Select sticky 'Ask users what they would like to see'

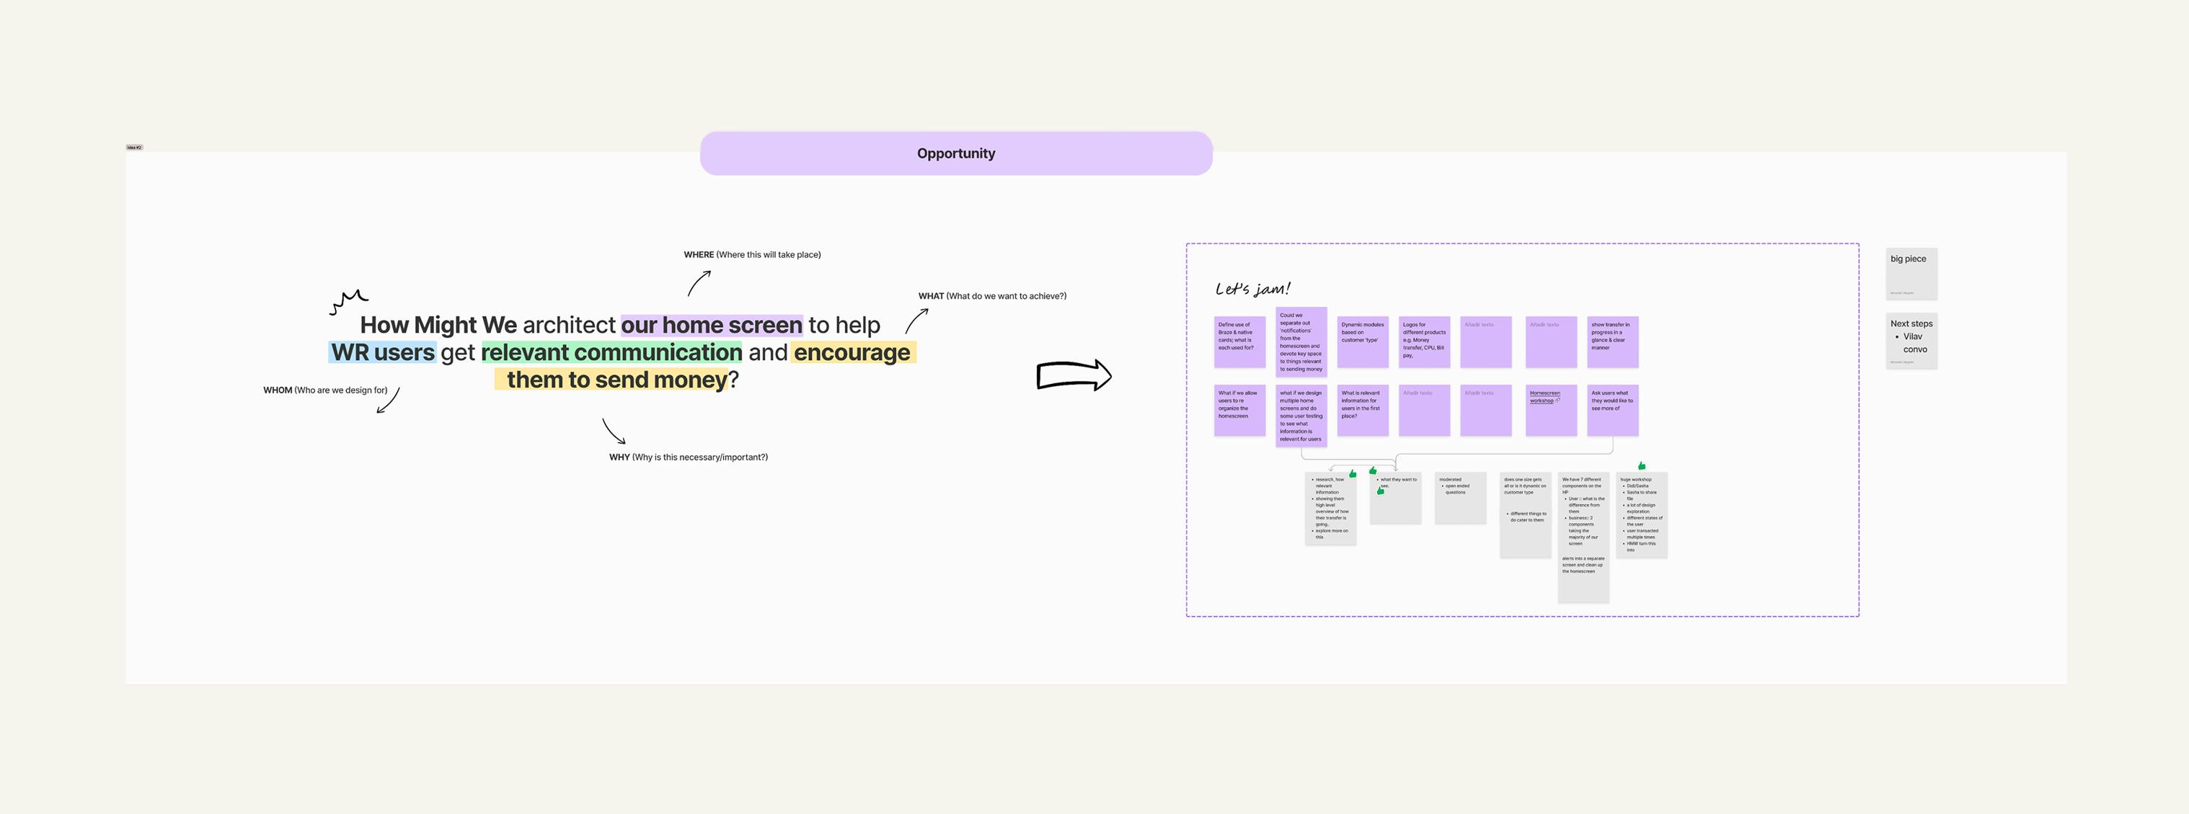[x=1613, y=411]
